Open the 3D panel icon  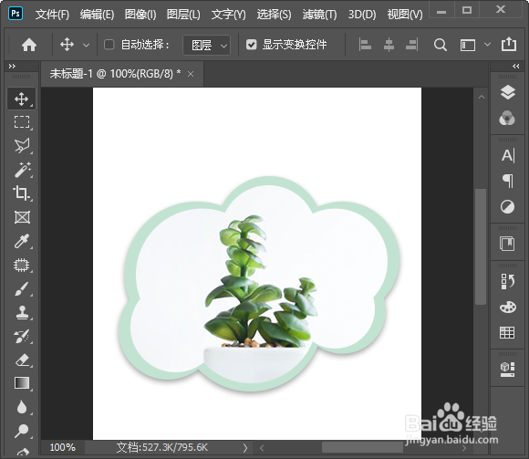point(507,370)
